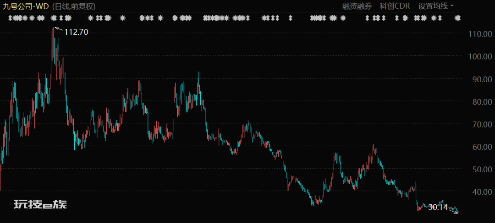Click the 100.00 price axis label
Image resolution: width=495 pixels, height=223 pixels.
coord(481,56)
